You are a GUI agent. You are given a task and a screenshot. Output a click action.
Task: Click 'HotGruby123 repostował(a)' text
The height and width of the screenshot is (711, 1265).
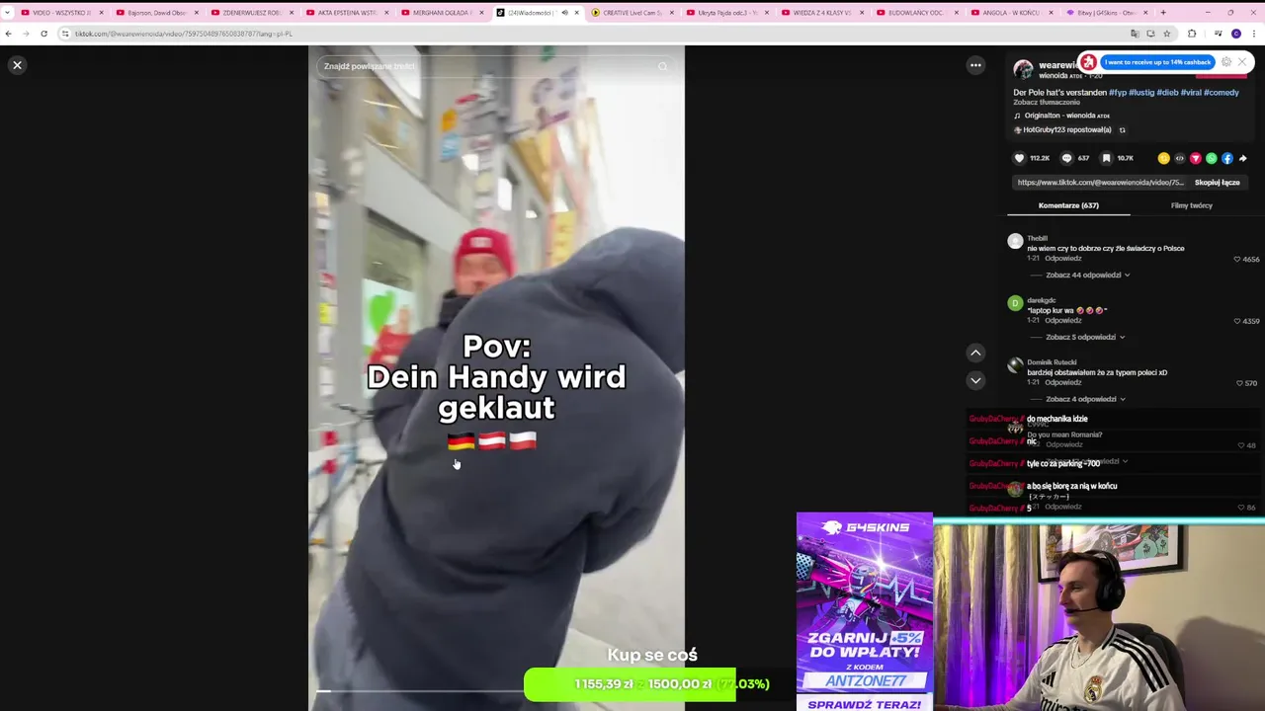[1067, 130]
